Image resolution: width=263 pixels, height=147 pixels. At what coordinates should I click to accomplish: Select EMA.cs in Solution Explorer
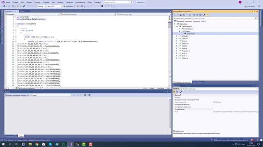tap(185, 41)
